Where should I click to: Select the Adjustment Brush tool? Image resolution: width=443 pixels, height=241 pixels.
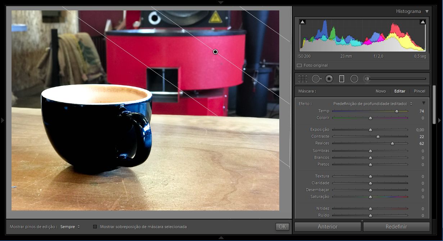(x=367, y=79)
